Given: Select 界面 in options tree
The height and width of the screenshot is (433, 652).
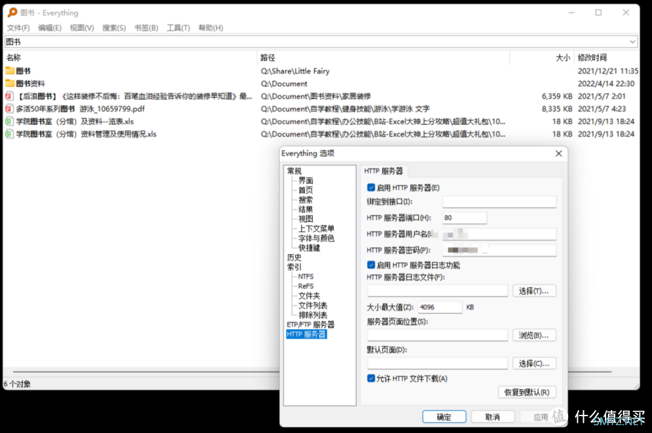Looking at the screenshot, I should [x=305, y=181].
